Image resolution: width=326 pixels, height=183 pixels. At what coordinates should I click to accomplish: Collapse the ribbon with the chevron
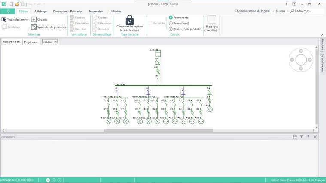322,35
